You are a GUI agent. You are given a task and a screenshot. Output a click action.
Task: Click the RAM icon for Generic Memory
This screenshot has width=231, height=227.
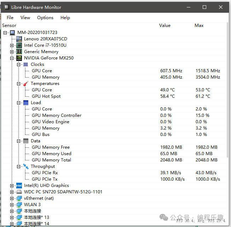pyautogui.click(x=19, y=52)
